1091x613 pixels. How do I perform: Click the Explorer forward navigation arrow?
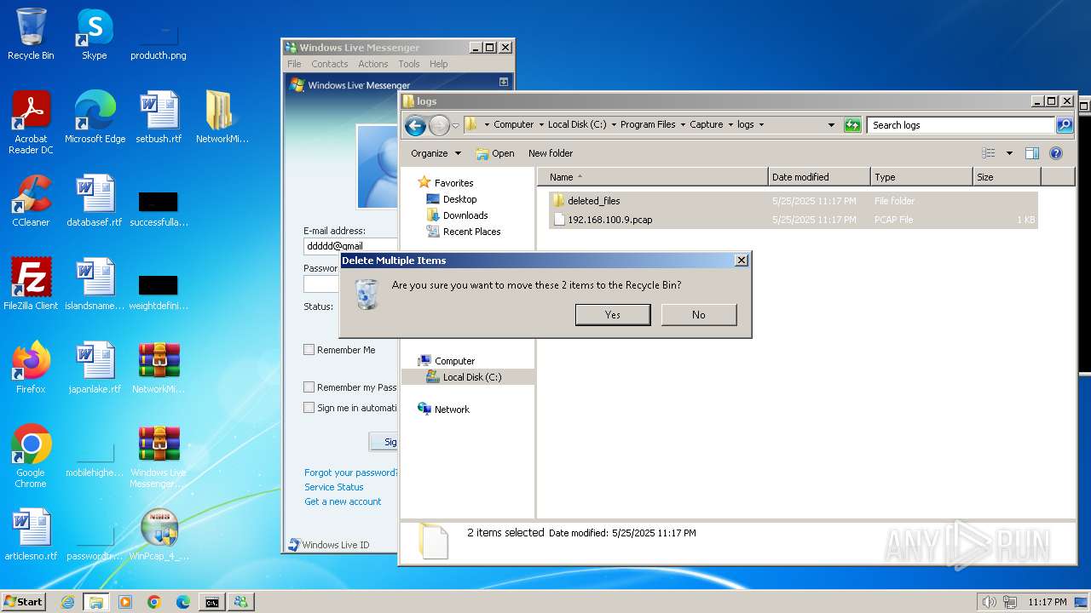point(439,126)
